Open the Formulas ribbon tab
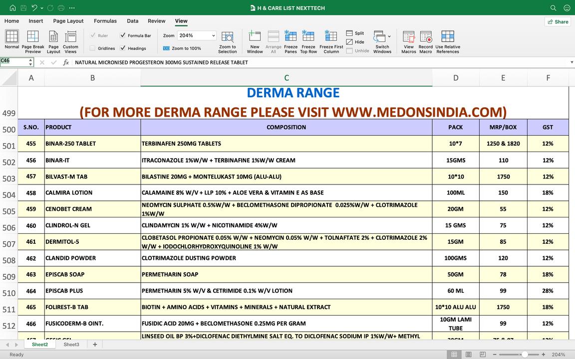The width and height of the screenshot is (575, 359). [x=105, y=21]
